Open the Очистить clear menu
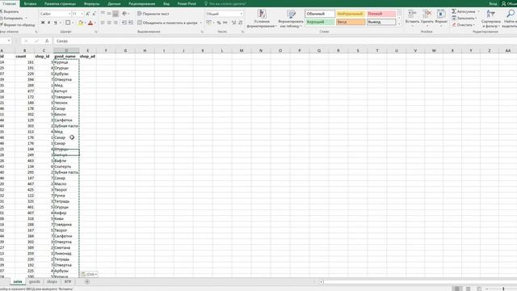The width and height of the screenshot is (517, 291). click(463, 25)
